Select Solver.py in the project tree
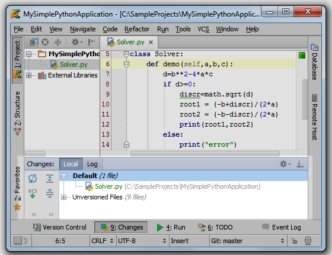 tap(74, 64)
